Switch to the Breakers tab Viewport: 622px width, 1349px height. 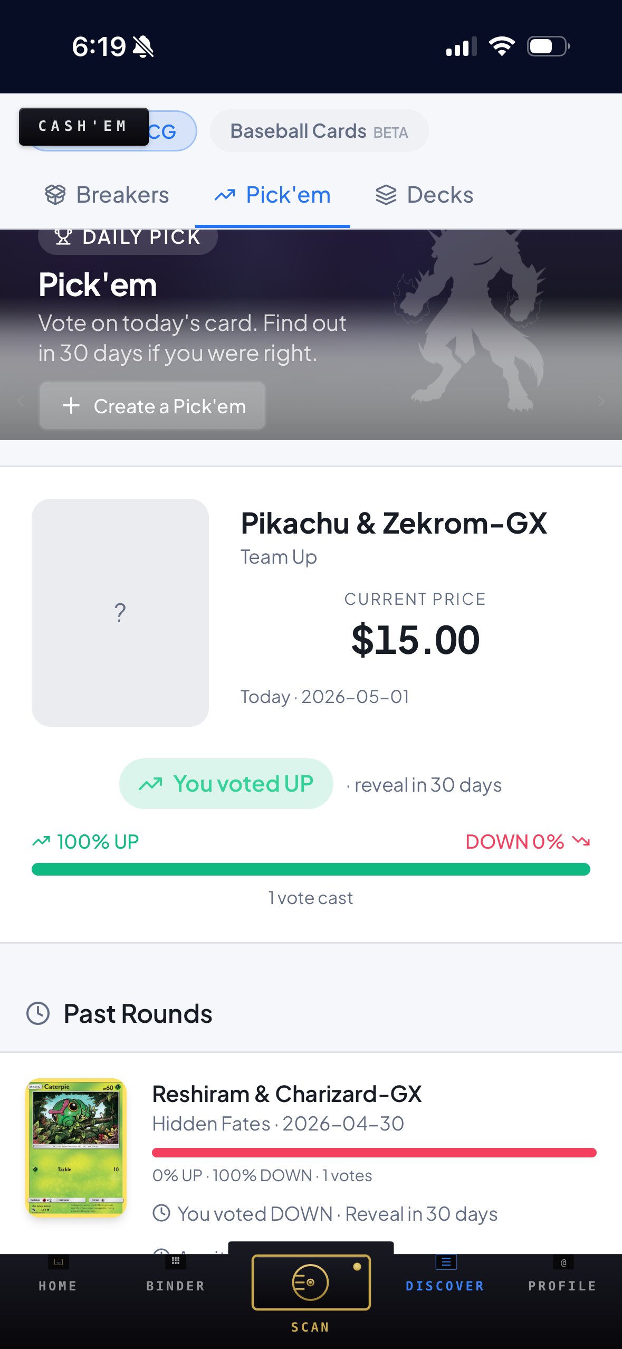(x=107, y=195)
